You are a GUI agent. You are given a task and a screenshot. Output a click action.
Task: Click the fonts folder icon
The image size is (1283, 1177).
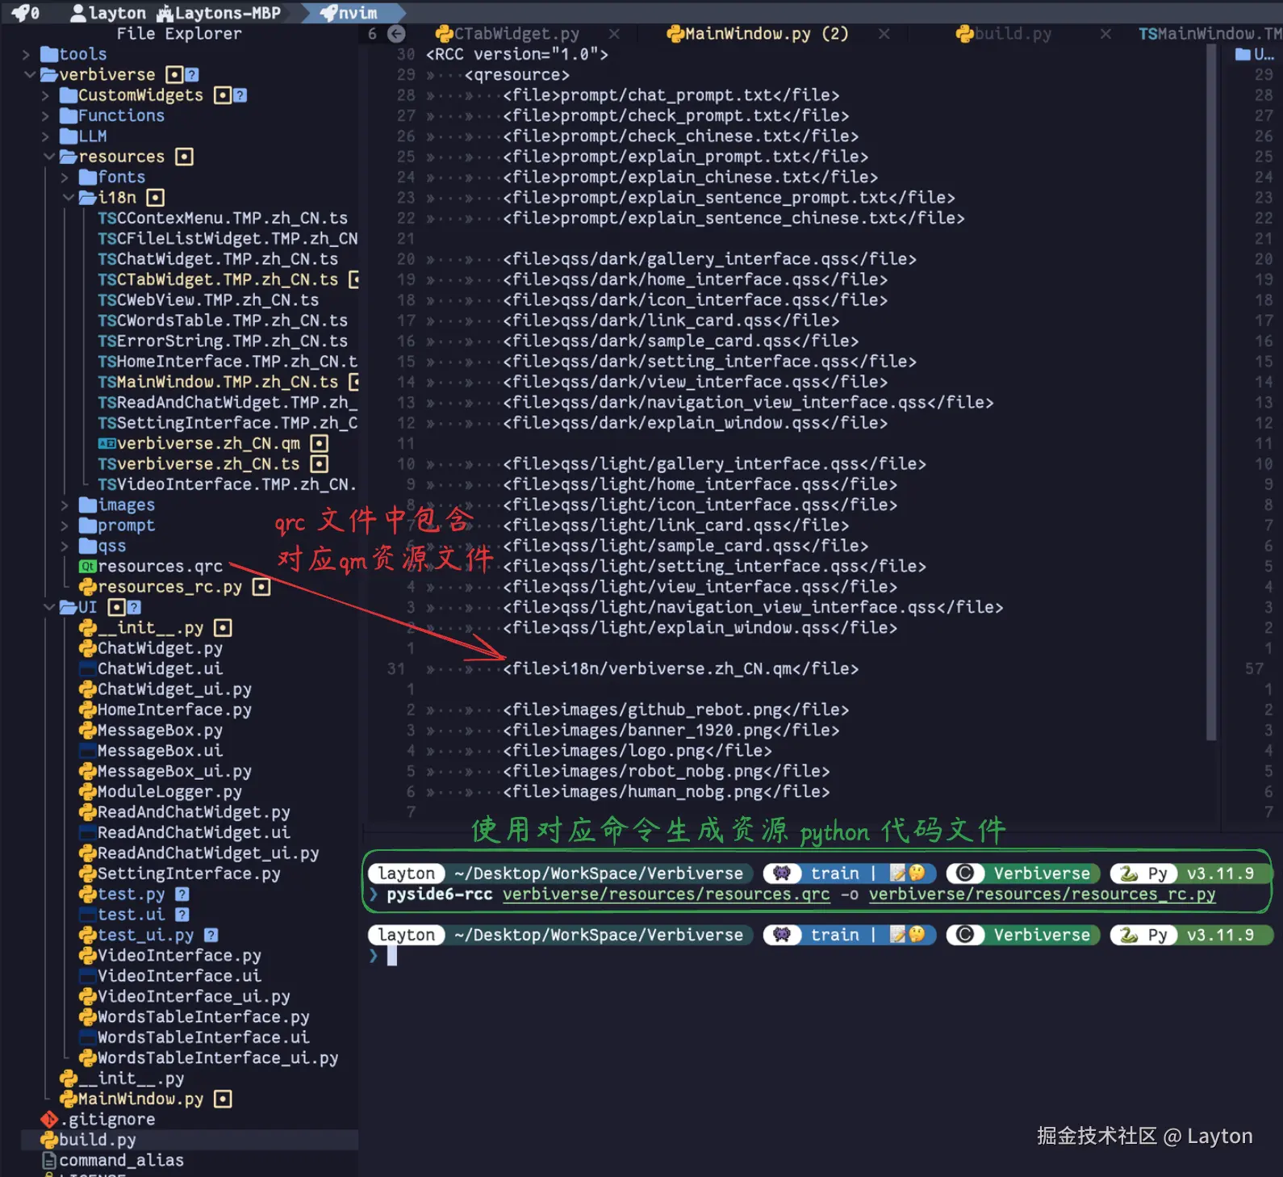pos(88,177)
